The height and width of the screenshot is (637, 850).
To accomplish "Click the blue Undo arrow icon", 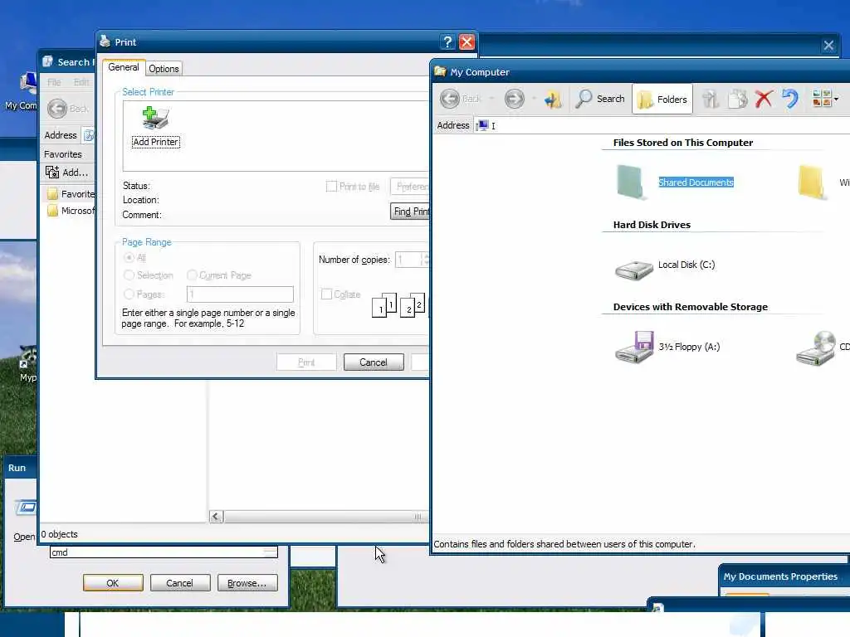I will [x=790, y=100].
